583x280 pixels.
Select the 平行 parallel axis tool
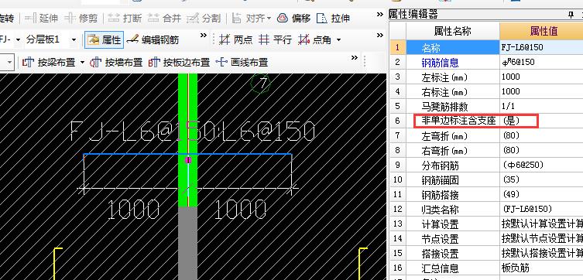tap(275, 39)
